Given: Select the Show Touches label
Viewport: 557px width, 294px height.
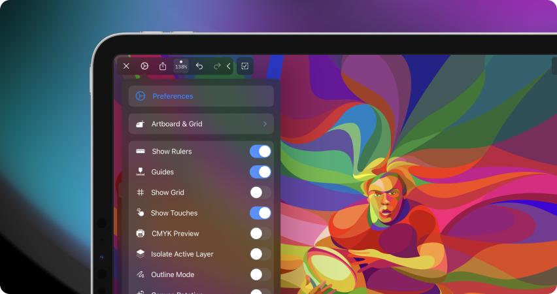Looking at the screenshot, I should 174,213.
